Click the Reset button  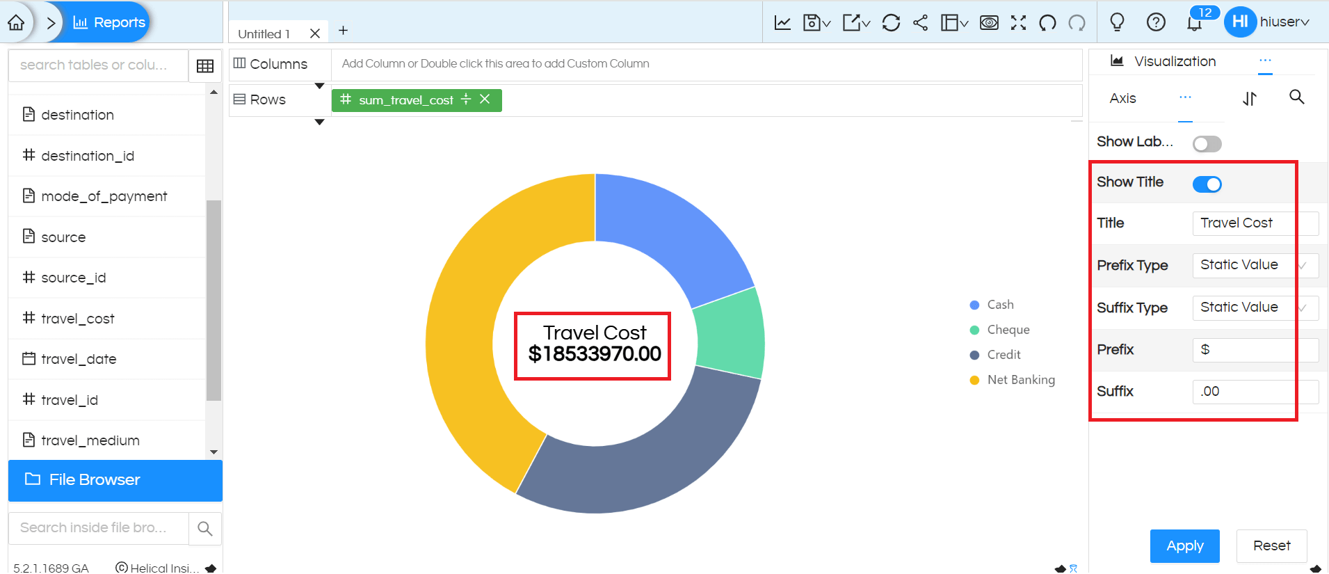coord(1271,546)
